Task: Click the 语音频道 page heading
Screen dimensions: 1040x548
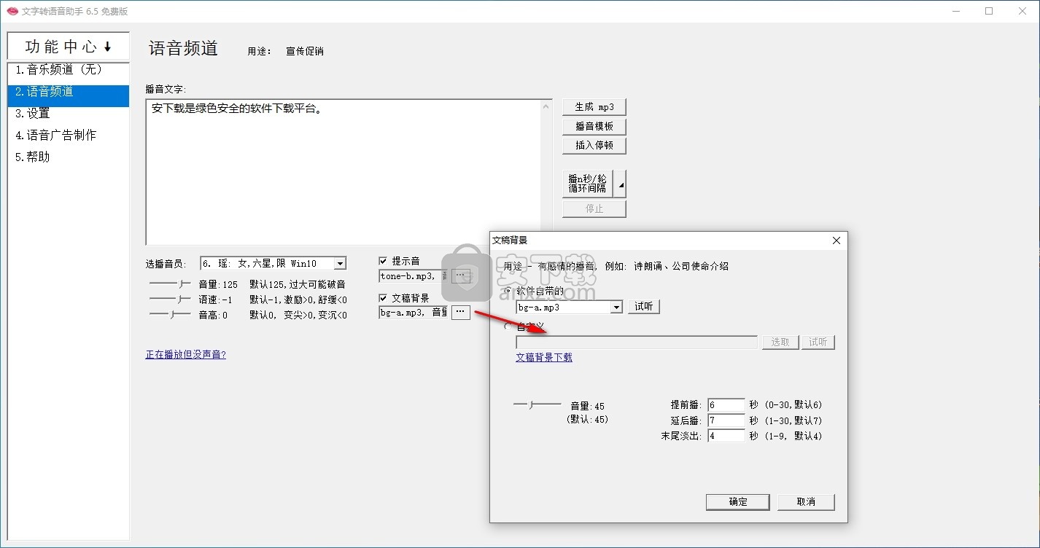Action: (x=184, y=48)
